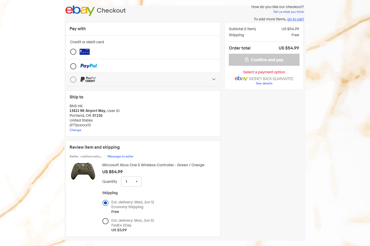The image size is (370, 246).
Task: Open the Quantity dropdown
Action: click(131, 181)
